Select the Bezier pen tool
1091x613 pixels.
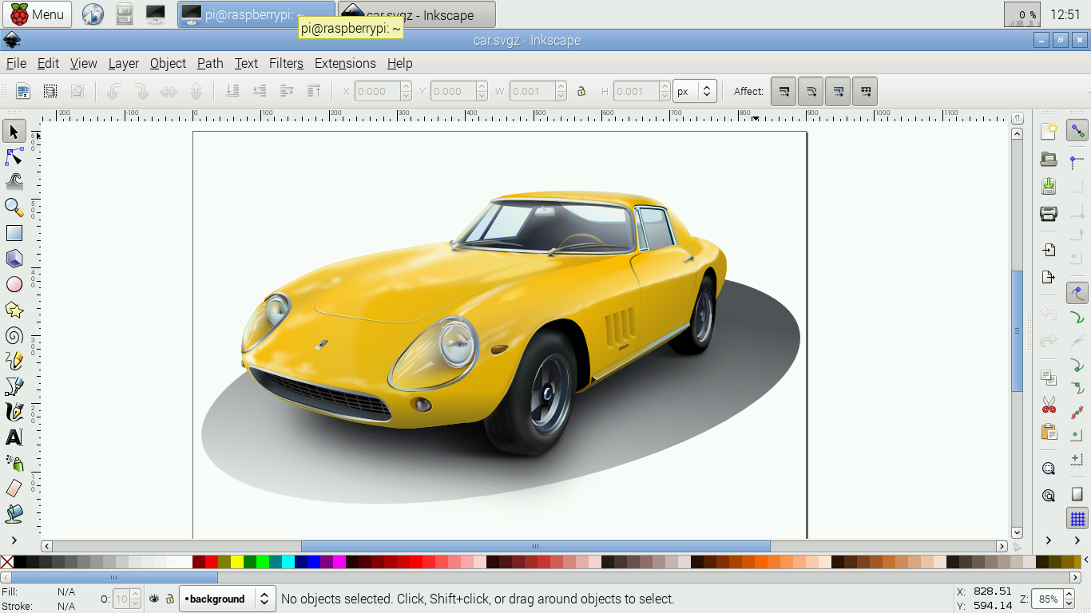pyautogui.click(x=14, y=387)
